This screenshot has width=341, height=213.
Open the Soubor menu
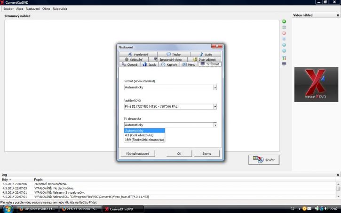(x=8, y=8)
